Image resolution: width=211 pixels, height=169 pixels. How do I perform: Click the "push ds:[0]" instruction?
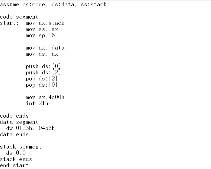43,66
